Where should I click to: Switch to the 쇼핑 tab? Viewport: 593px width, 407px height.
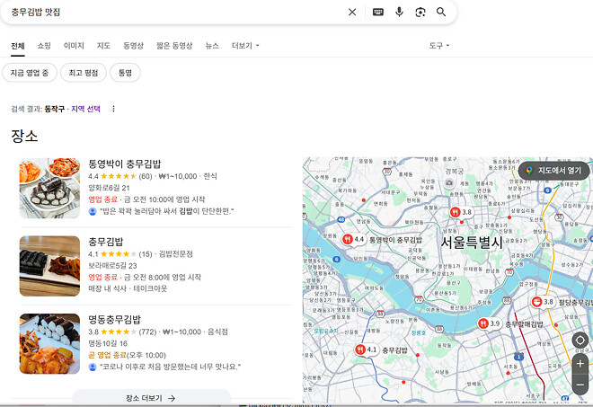[44, 46]
